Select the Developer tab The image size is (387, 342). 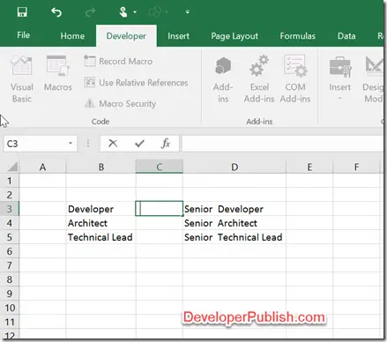point(126,36)
